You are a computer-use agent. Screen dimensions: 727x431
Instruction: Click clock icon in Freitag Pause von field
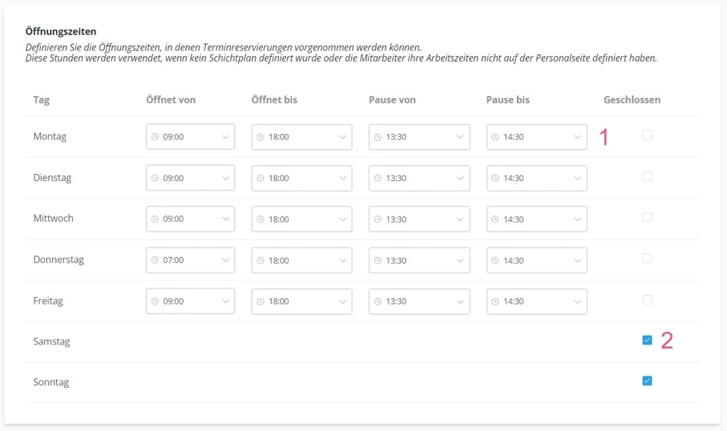(x=378, y=302)
